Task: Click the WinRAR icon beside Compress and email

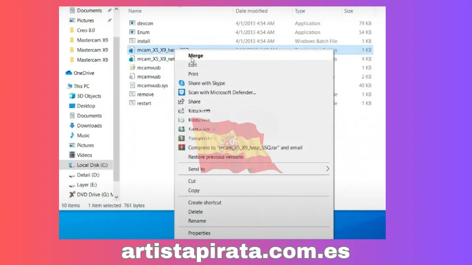Action: pos(181,148)
